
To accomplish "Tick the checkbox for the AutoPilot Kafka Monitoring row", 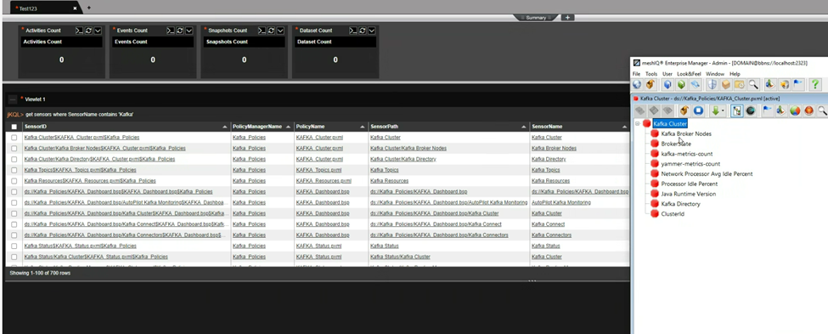I will 14,202.
